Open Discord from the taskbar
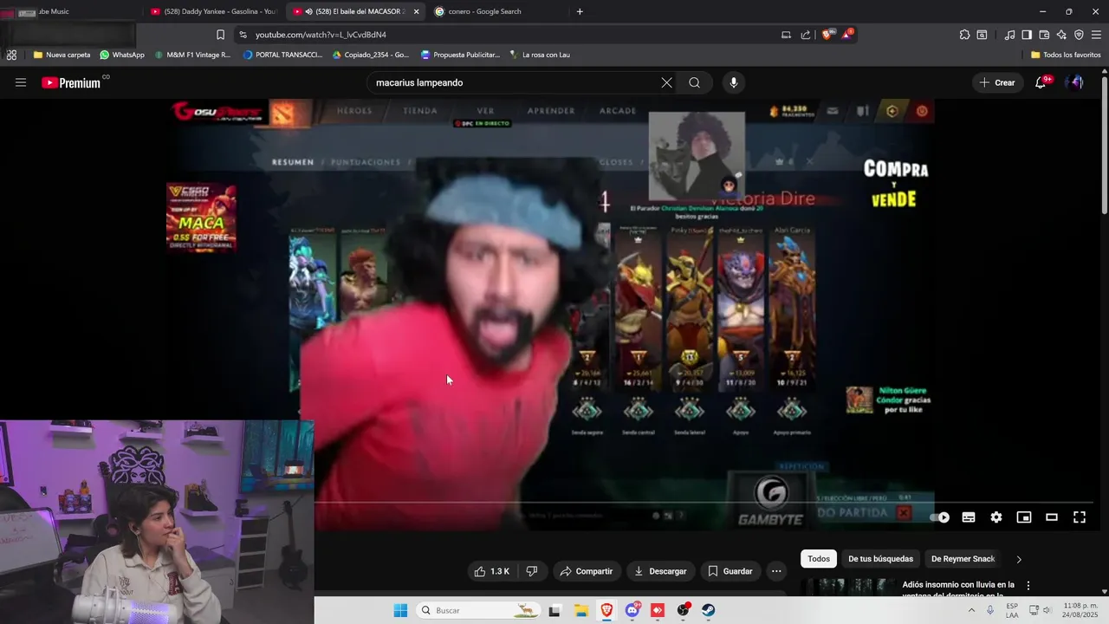The height and width of the screenshot is (624, 1109). [632, 610]
